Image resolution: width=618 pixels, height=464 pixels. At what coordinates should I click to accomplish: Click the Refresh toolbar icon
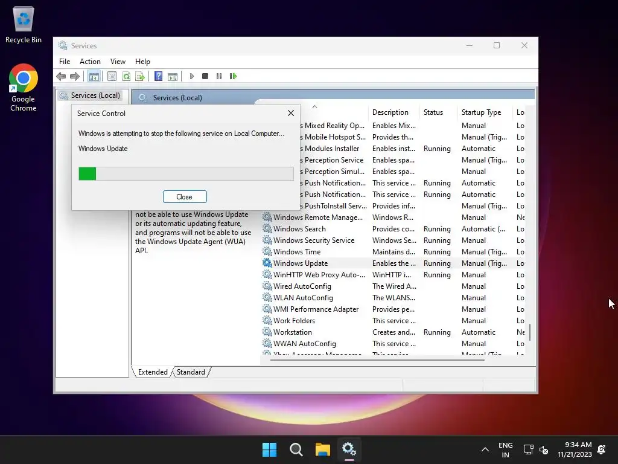point(126,76)
